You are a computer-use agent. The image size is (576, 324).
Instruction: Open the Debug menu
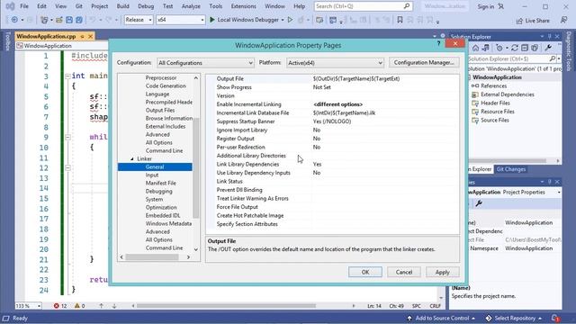click(x=146, y=6)
